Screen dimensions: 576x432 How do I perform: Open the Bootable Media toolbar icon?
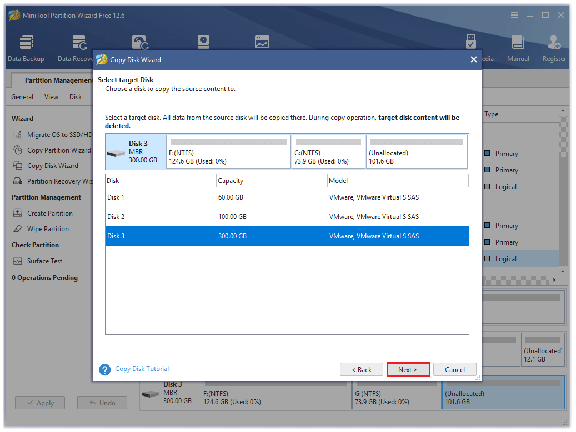pyautogui.click(x=470, y=42)
